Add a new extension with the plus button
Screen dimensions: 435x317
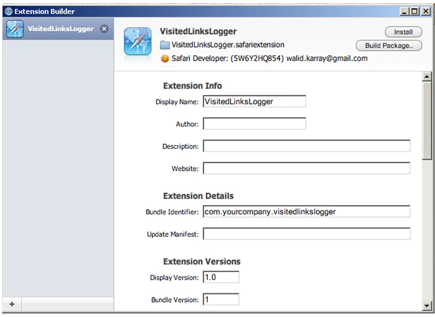12,304
